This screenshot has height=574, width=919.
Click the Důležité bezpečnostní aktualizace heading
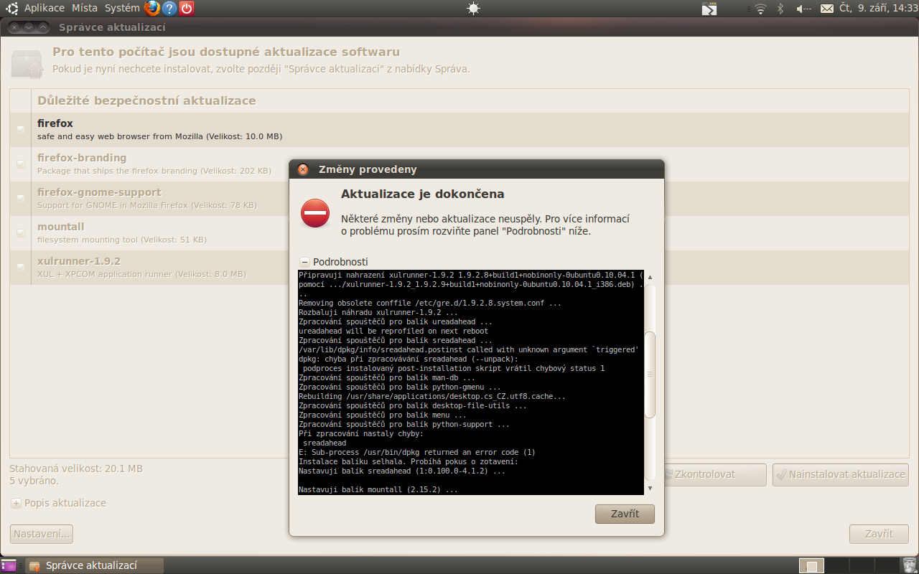(146, 100)
